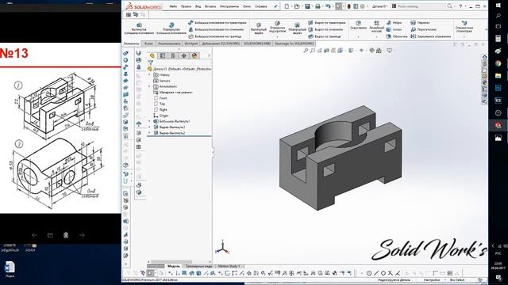Select Вырез-Вытянуть2 in feature tree

click(169, 133)
